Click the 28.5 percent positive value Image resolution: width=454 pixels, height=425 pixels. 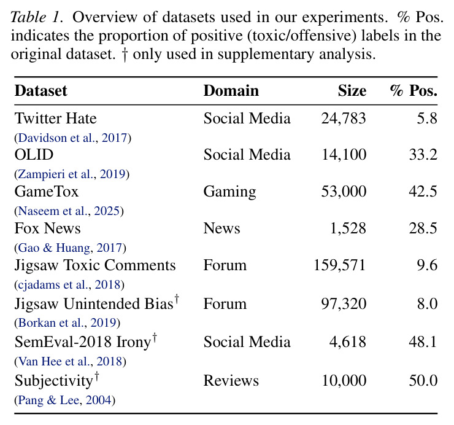[x=423, y=228]
